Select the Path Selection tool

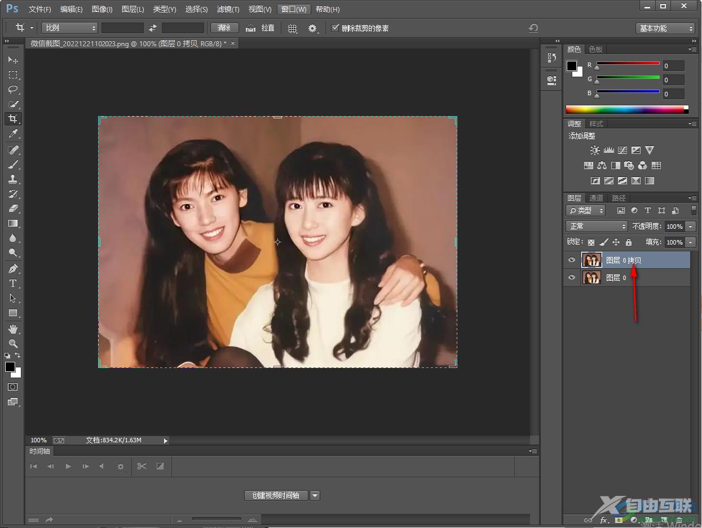tap(12, 298)
